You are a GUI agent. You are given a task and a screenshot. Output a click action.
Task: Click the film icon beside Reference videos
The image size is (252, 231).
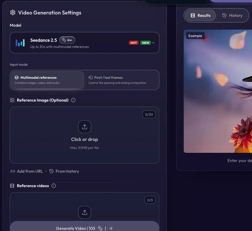coord(12,186)
